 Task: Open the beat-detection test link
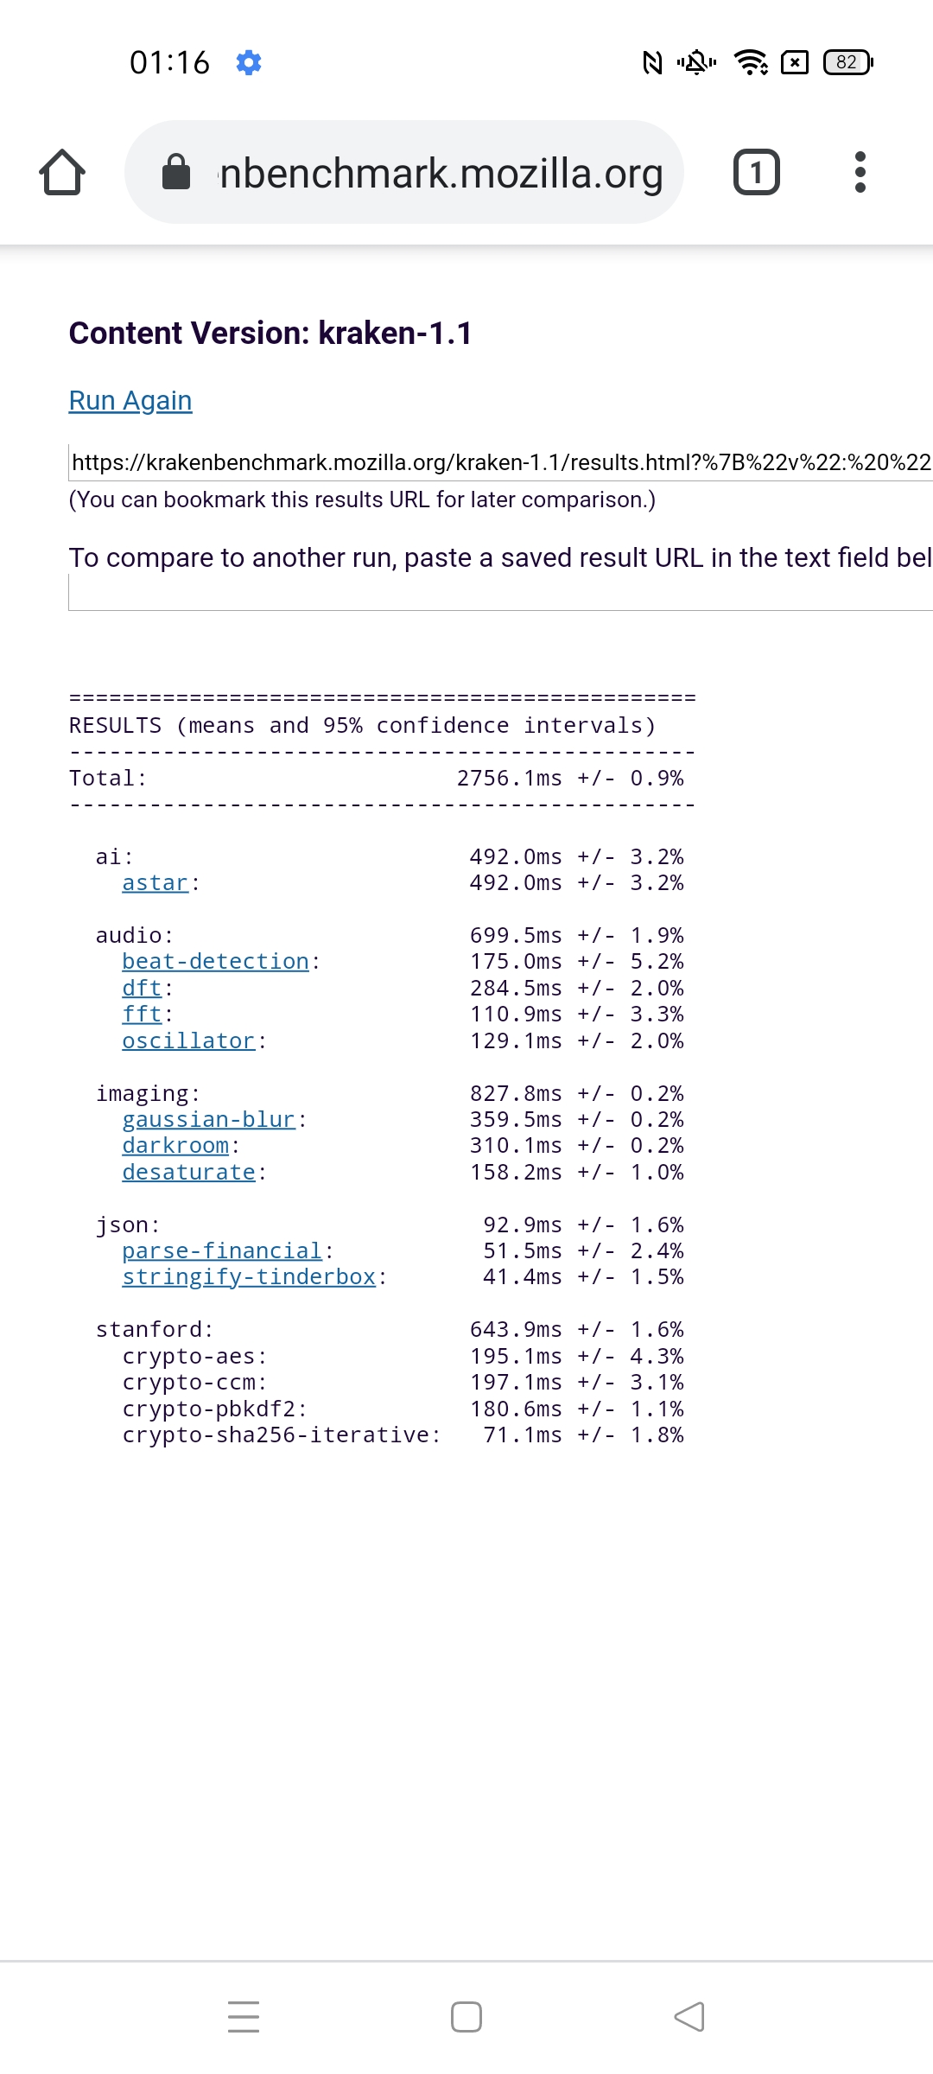[x=216, y=962]
